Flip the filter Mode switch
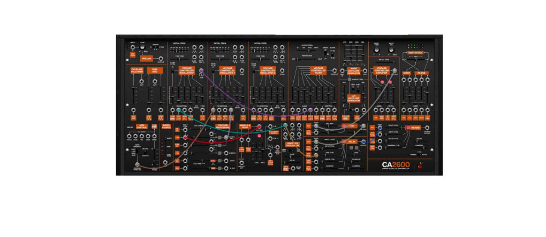This screenshot has width=546, height=237. click(x=325, y=53)
